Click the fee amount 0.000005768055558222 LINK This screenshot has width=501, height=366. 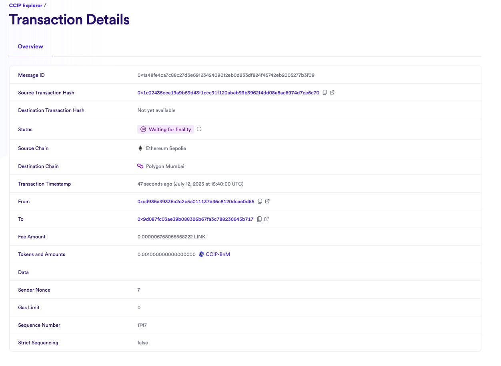[172, 237]
